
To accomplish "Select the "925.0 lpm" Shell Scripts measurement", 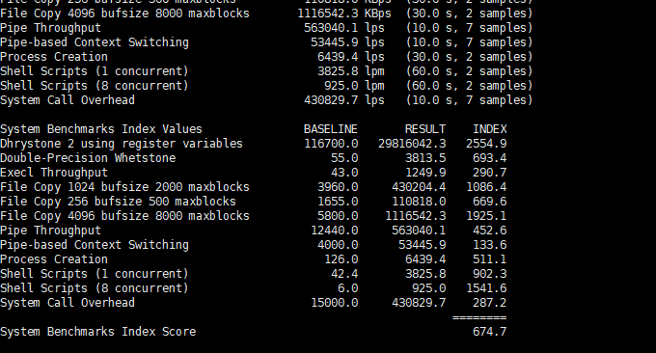I will tap(354, 86).
